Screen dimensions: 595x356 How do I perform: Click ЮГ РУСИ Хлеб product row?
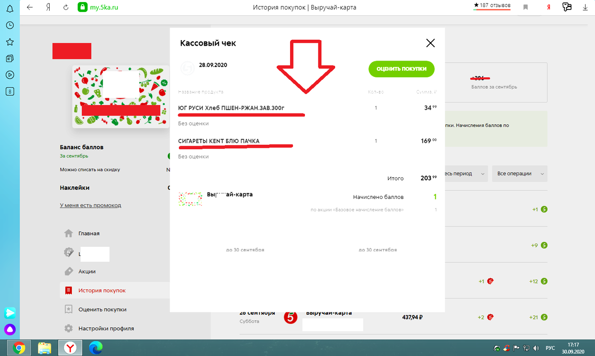[x=232, y=108]
